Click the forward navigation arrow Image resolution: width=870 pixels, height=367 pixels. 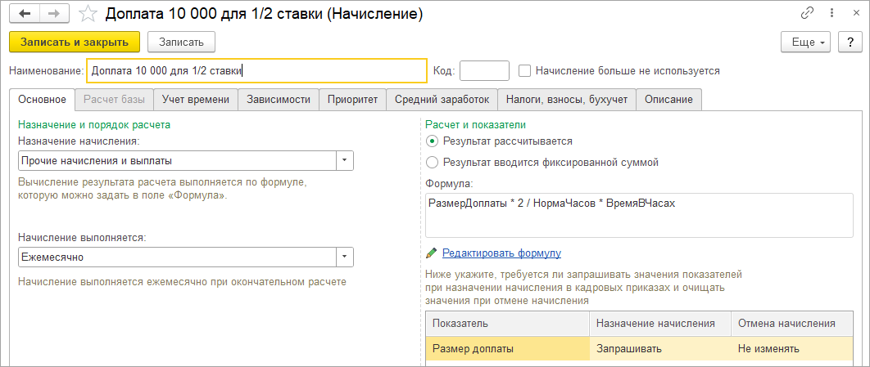54,14
